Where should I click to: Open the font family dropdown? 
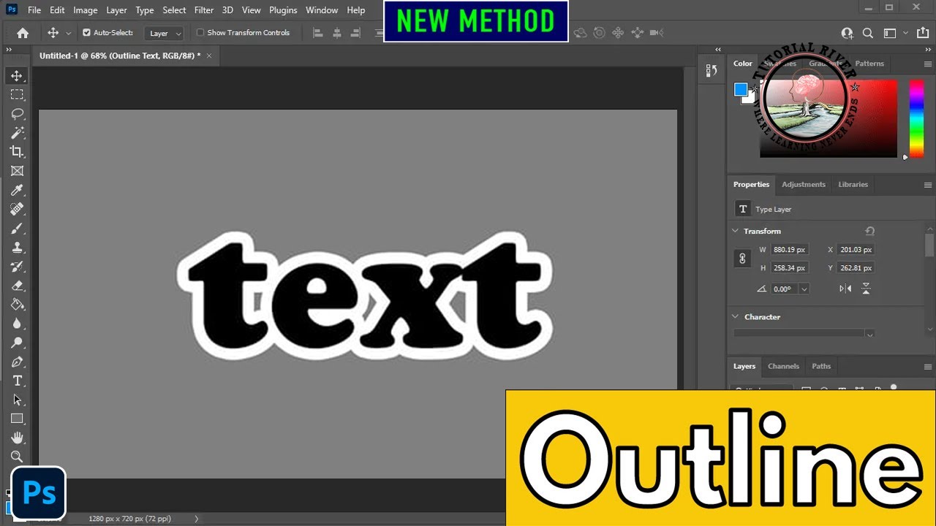869,334
